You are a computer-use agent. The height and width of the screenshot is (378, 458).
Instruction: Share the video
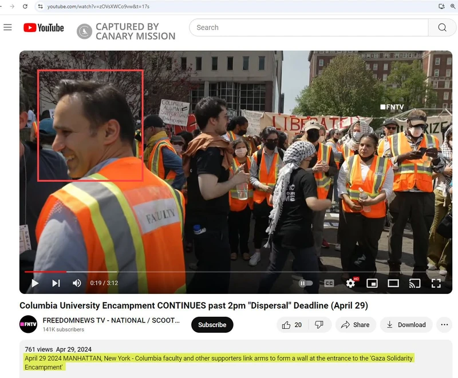[x=355, y=325]
